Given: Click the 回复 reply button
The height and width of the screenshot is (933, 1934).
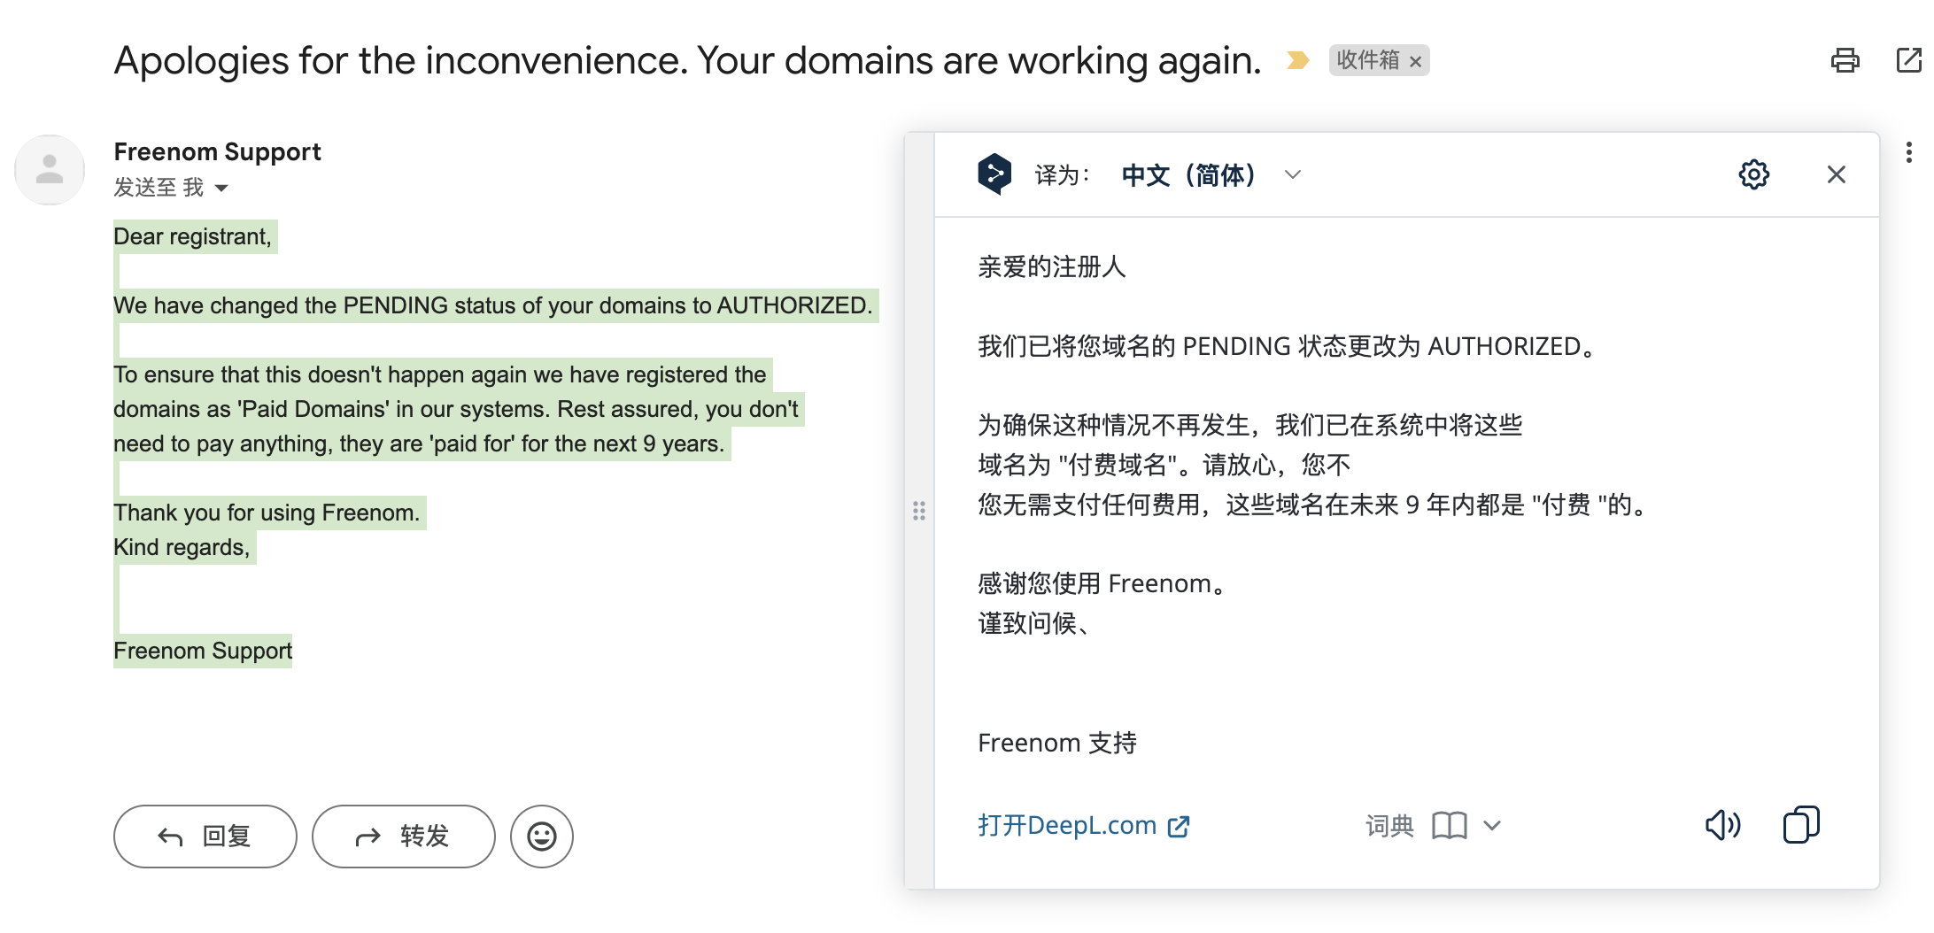Looking at the screenshot, I should point(205,836).
